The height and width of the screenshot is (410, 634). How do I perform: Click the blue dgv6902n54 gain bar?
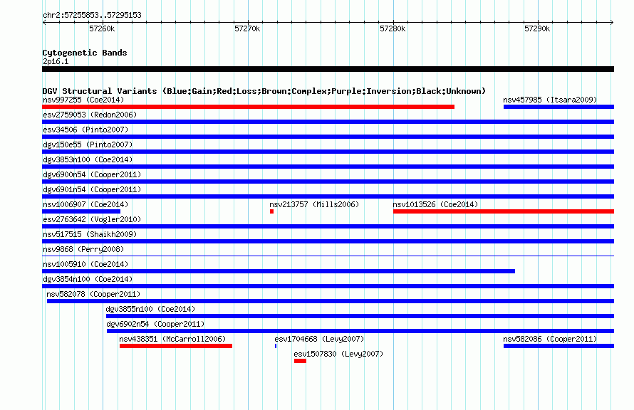(x=360, y=331)
